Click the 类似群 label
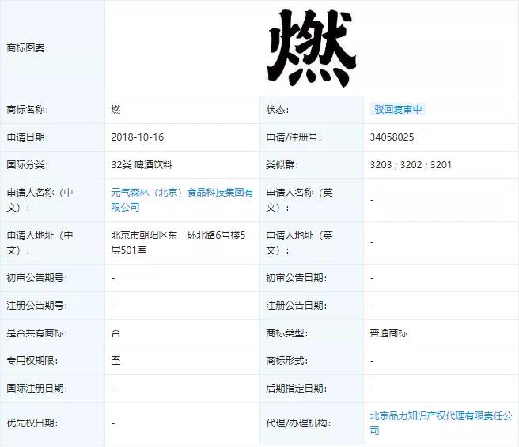Image resolution: width=519 pixels, height=447 pixels. click(282, 164)
